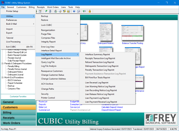
Task: Select Integrity Report menu item
Action: click(57, 42)
